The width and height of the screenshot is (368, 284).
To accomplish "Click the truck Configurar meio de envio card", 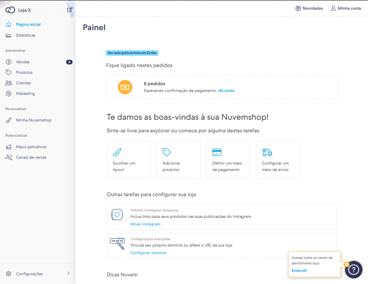I will tap(277, 160).
